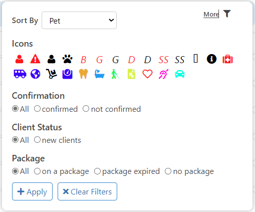
Task: Select the purple weight scale icon
Action: click(x=67, y=74)
